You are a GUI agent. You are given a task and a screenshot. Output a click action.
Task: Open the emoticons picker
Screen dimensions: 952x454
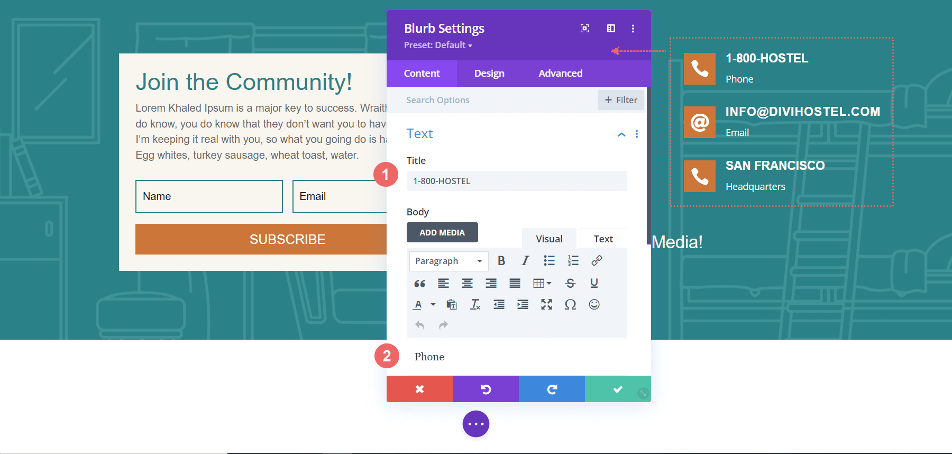[x=594, y=305]
